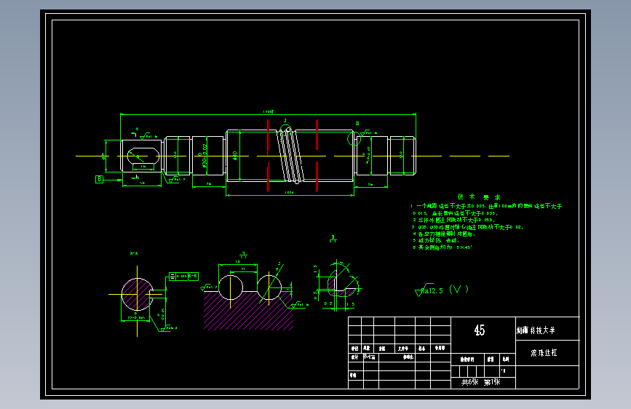Click the material number 45 in the title block
Screen dimensions: 631x409
click(480, 330)
